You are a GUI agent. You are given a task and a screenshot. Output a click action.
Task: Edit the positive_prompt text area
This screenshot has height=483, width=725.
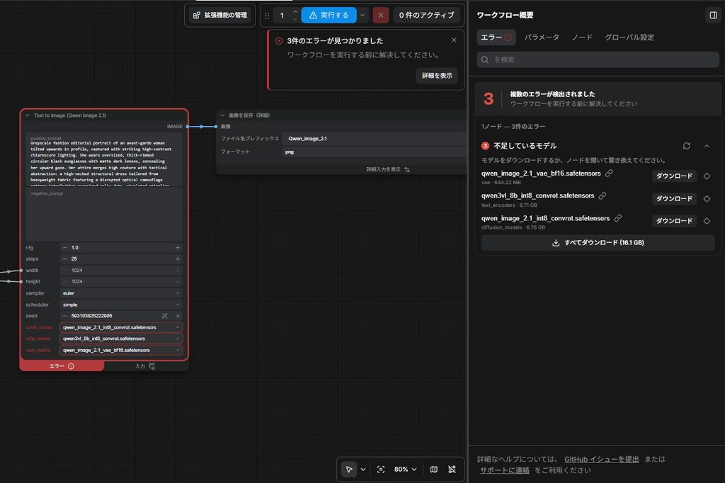(104, 160)
